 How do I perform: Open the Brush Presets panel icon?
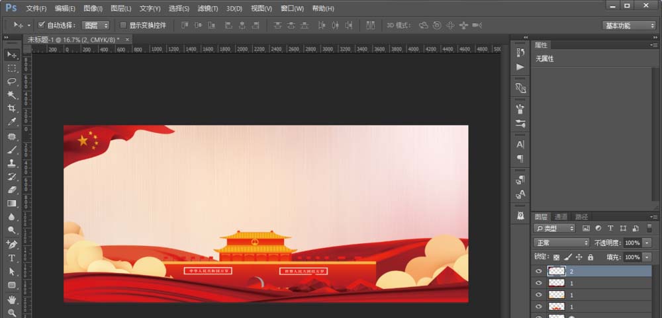520,124
